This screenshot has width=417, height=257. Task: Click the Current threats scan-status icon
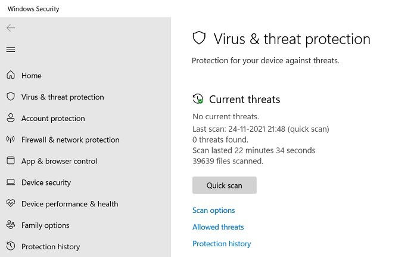click(x=198, y=99)
